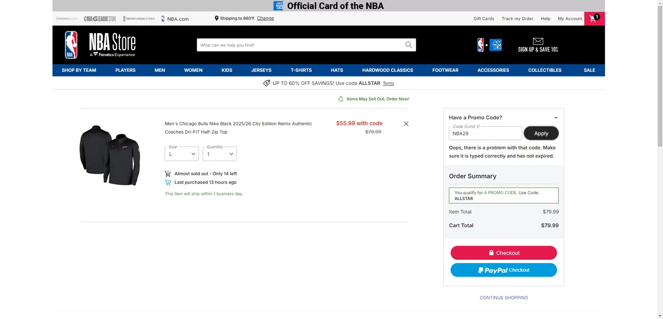This screenshot has width=663, height=319.
Task: Click the envelope sign up icon
Action: coord(538,41)
